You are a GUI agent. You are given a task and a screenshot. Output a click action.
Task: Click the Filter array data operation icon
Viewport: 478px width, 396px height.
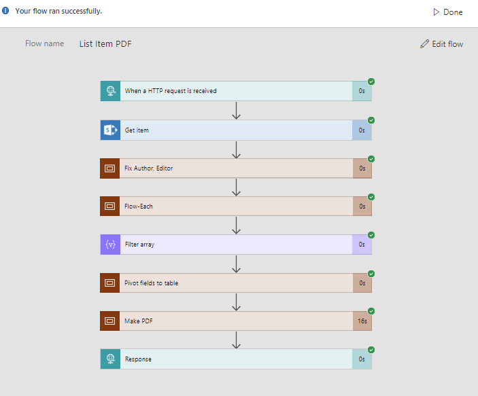(110, 245)
